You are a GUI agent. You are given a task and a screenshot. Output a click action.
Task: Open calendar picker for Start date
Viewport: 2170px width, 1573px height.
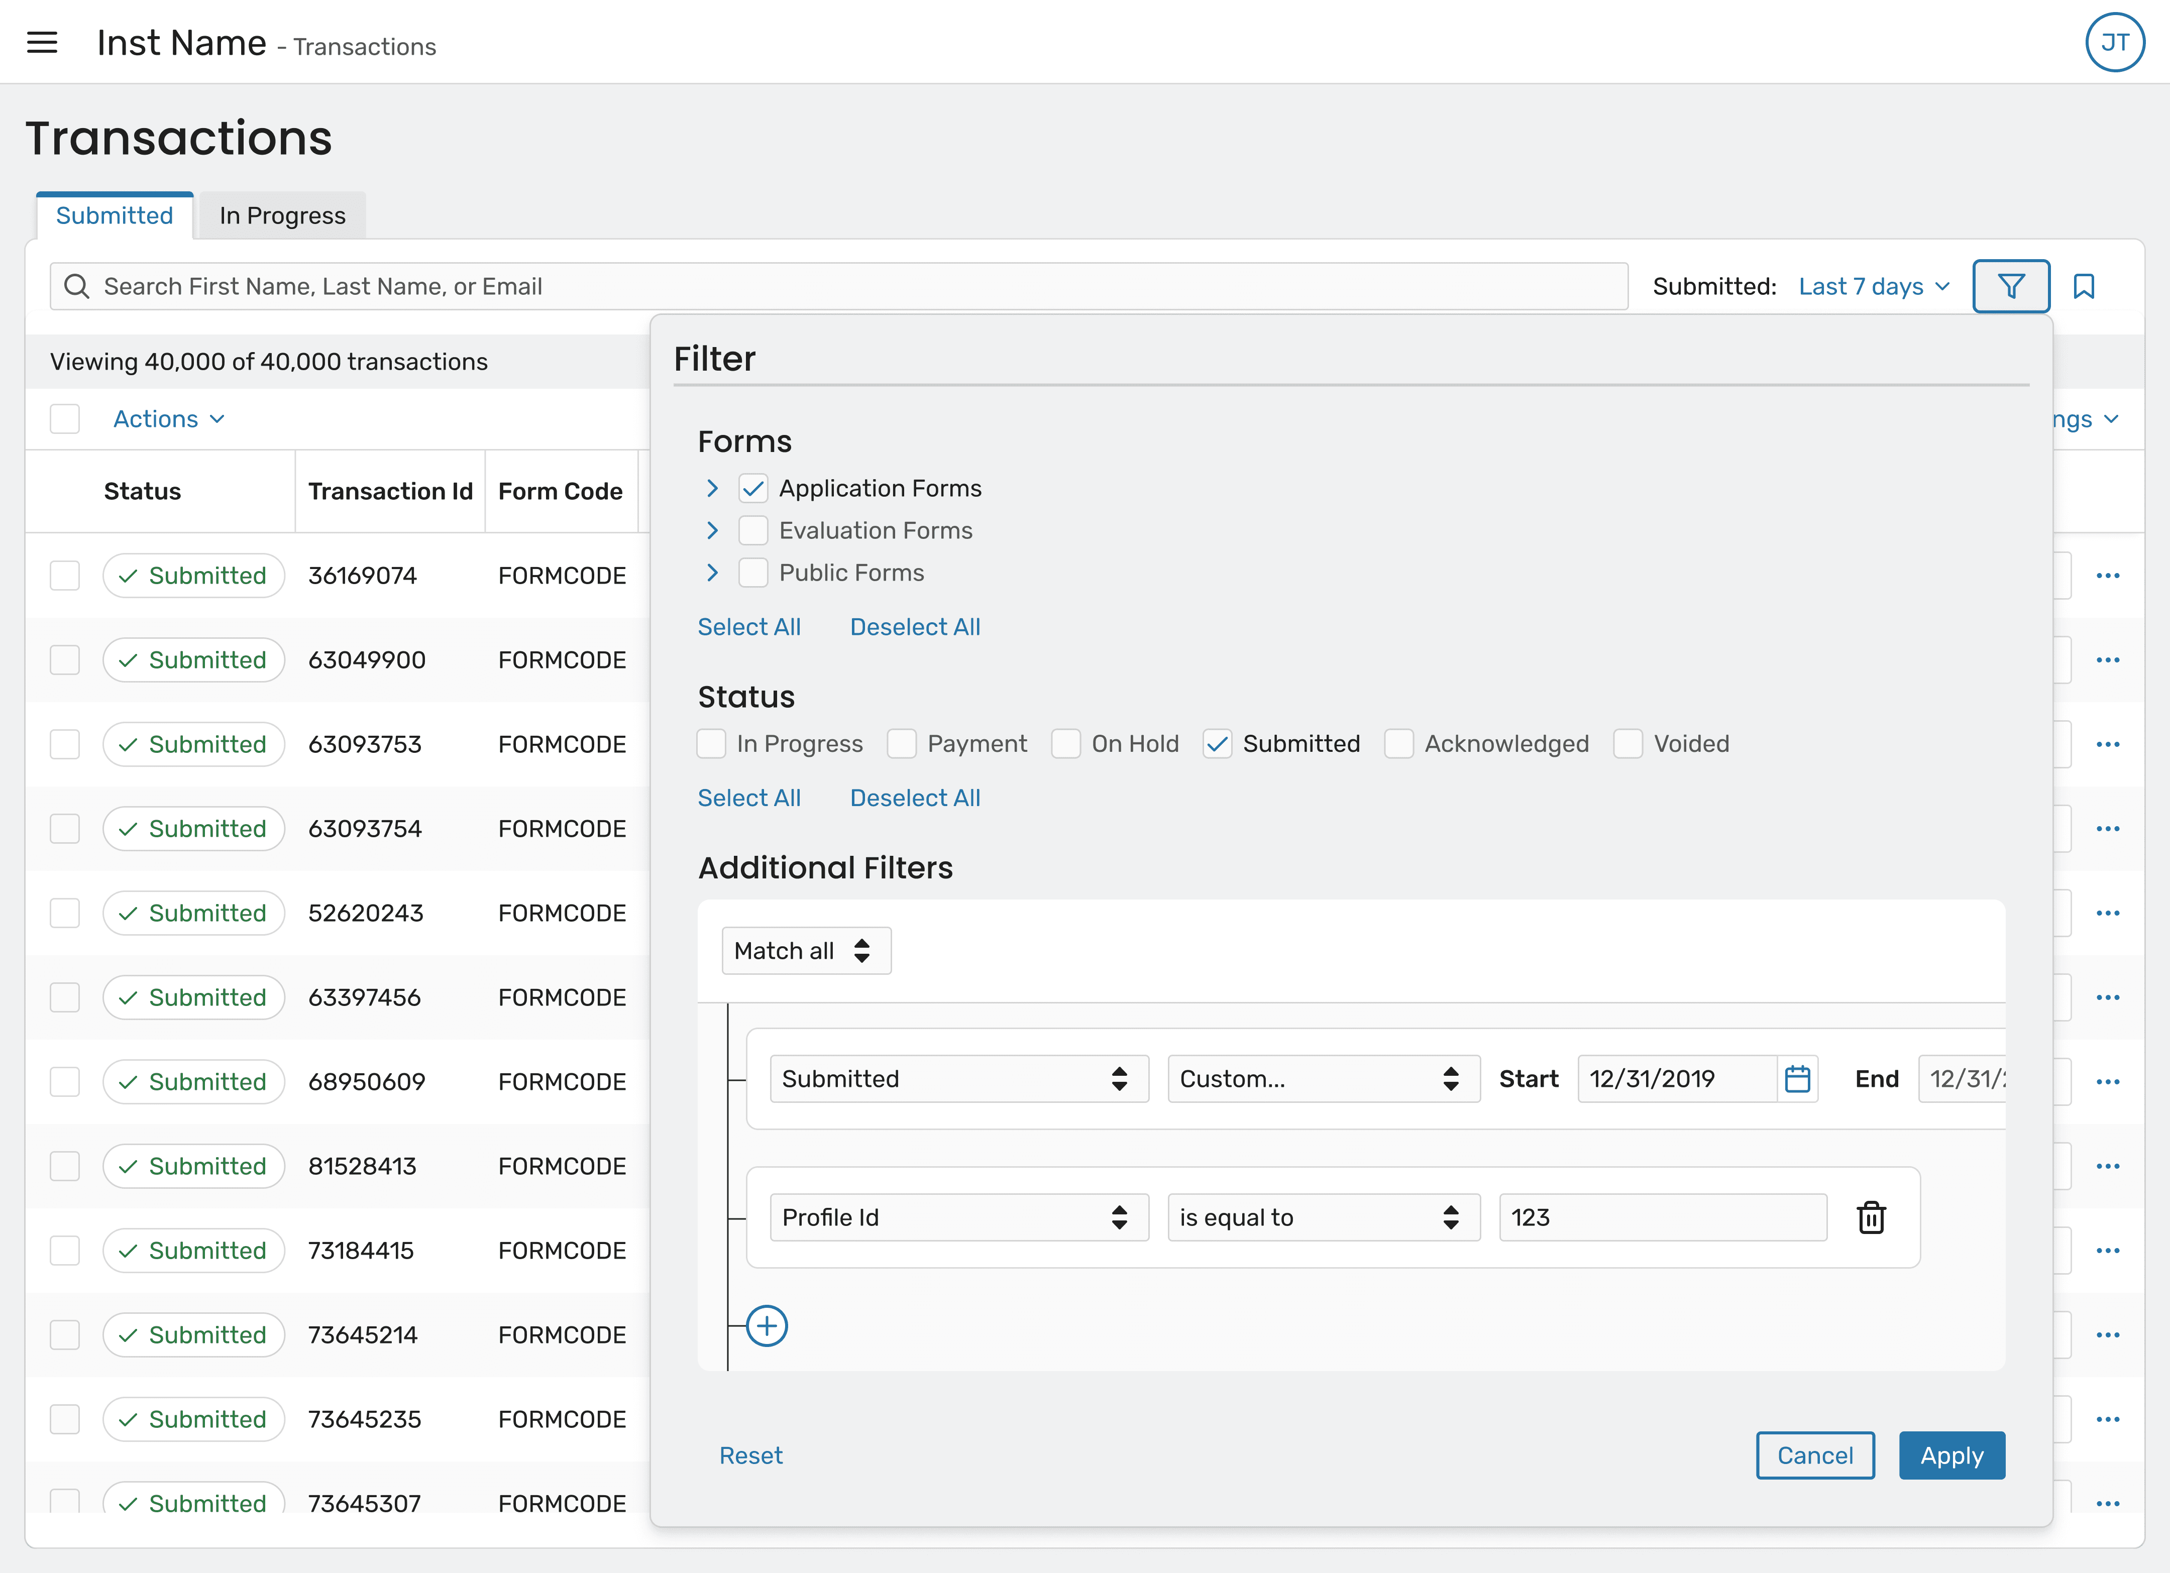coord(1797,1079)
